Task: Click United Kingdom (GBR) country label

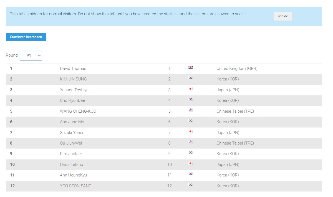Action: pos(237,69)
